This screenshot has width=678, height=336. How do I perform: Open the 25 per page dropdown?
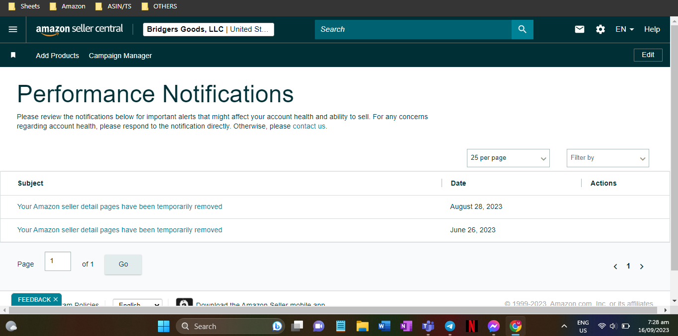pyautogui.click(x=508, y=158)
